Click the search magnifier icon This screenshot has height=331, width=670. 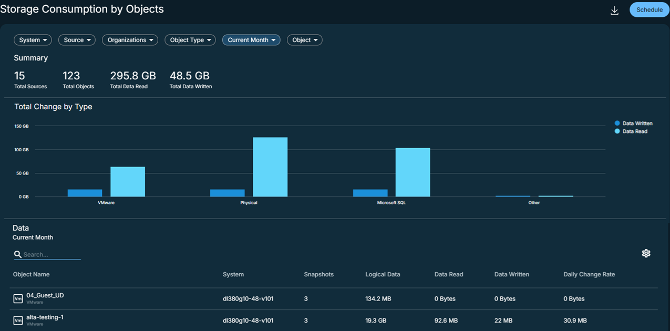click(x=18, y=254)
